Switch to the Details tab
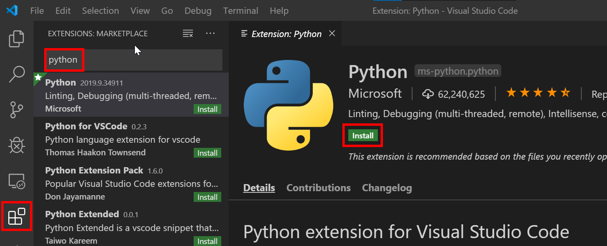 [x=259, y=188]
